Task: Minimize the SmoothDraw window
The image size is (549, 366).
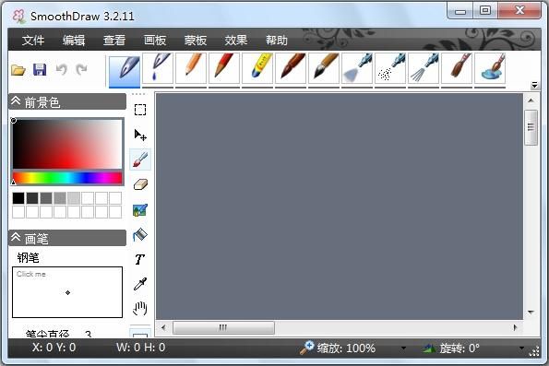Action: tap(460, 10)
